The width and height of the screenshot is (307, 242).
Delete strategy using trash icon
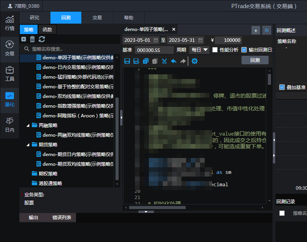pyautogui.click(x=33, y=39)
